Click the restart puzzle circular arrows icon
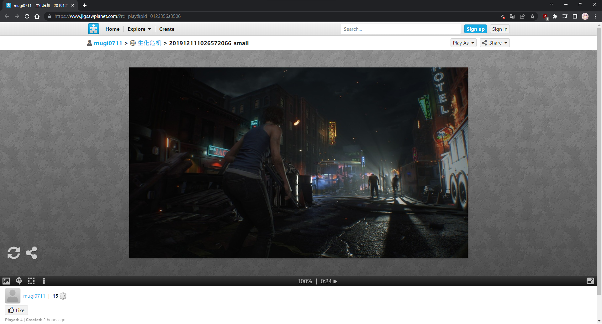The height and width of the screenshot is (324, 602). pyautogui.click(x=13, y=253)
